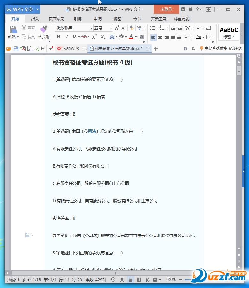Switch to page layout view in status bar

pos(130,280)
